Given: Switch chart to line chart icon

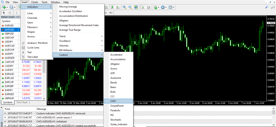Looking at the screenshot, I should tap(118, 7).
